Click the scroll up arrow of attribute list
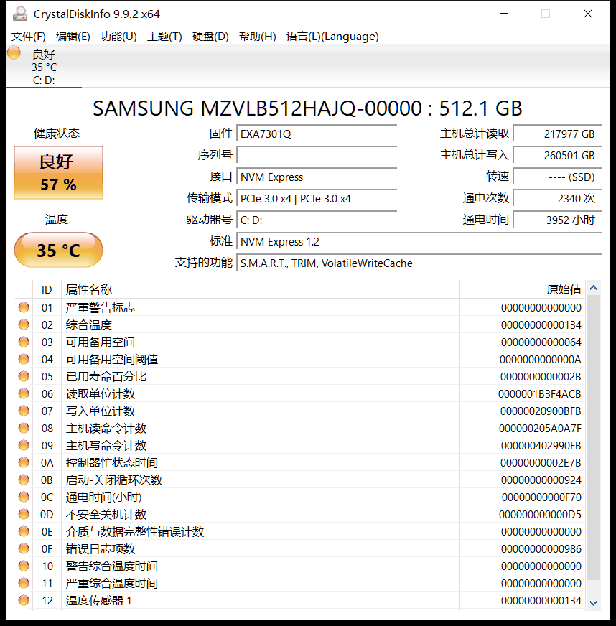The height and width of the screenshot is (626, 616). (593, 288)
